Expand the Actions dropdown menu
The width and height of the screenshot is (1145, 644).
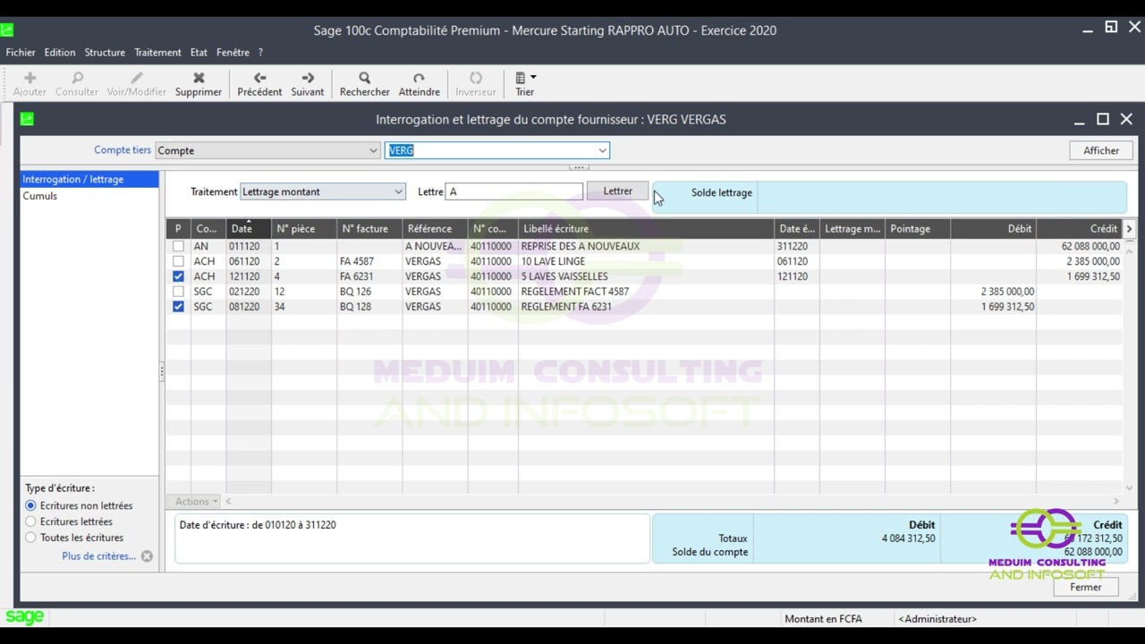pyautogui.click(x=196, y=502)
